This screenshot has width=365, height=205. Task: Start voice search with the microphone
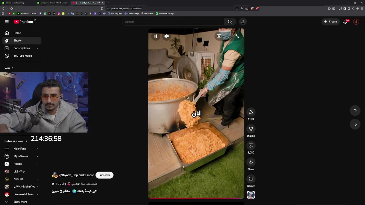[243, 22]
